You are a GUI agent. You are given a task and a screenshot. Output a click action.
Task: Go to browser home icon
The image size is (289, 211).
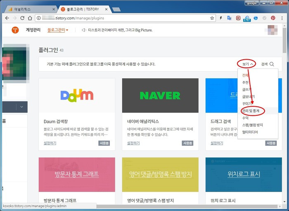(x=30, y=18)
